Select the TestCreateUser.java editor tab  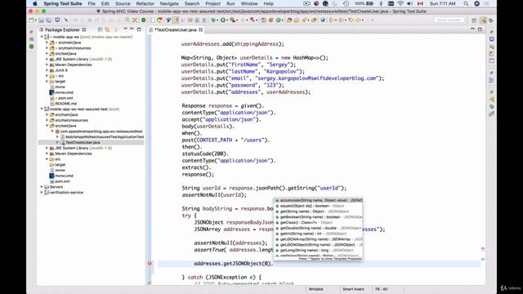click(x=176, y=29)
